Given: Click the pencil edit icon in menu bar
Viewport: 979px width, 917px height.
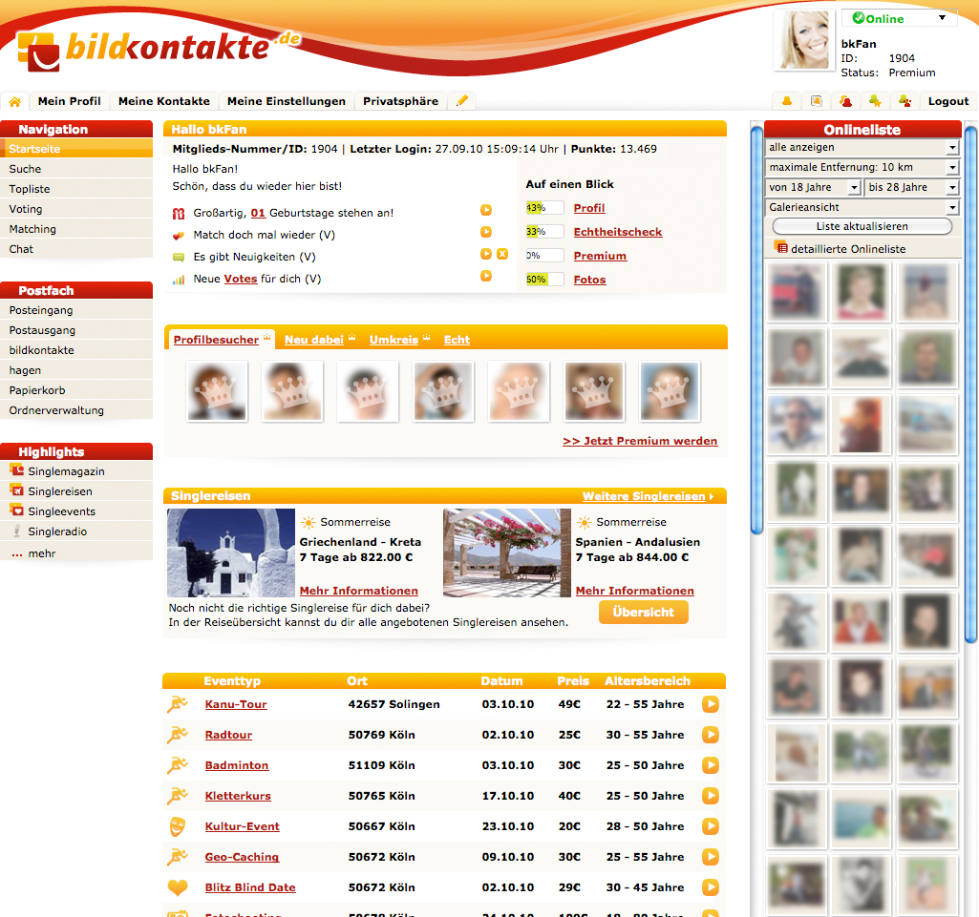Looking at the screenshot, I should pyautogui.click(x=462, y=100).
